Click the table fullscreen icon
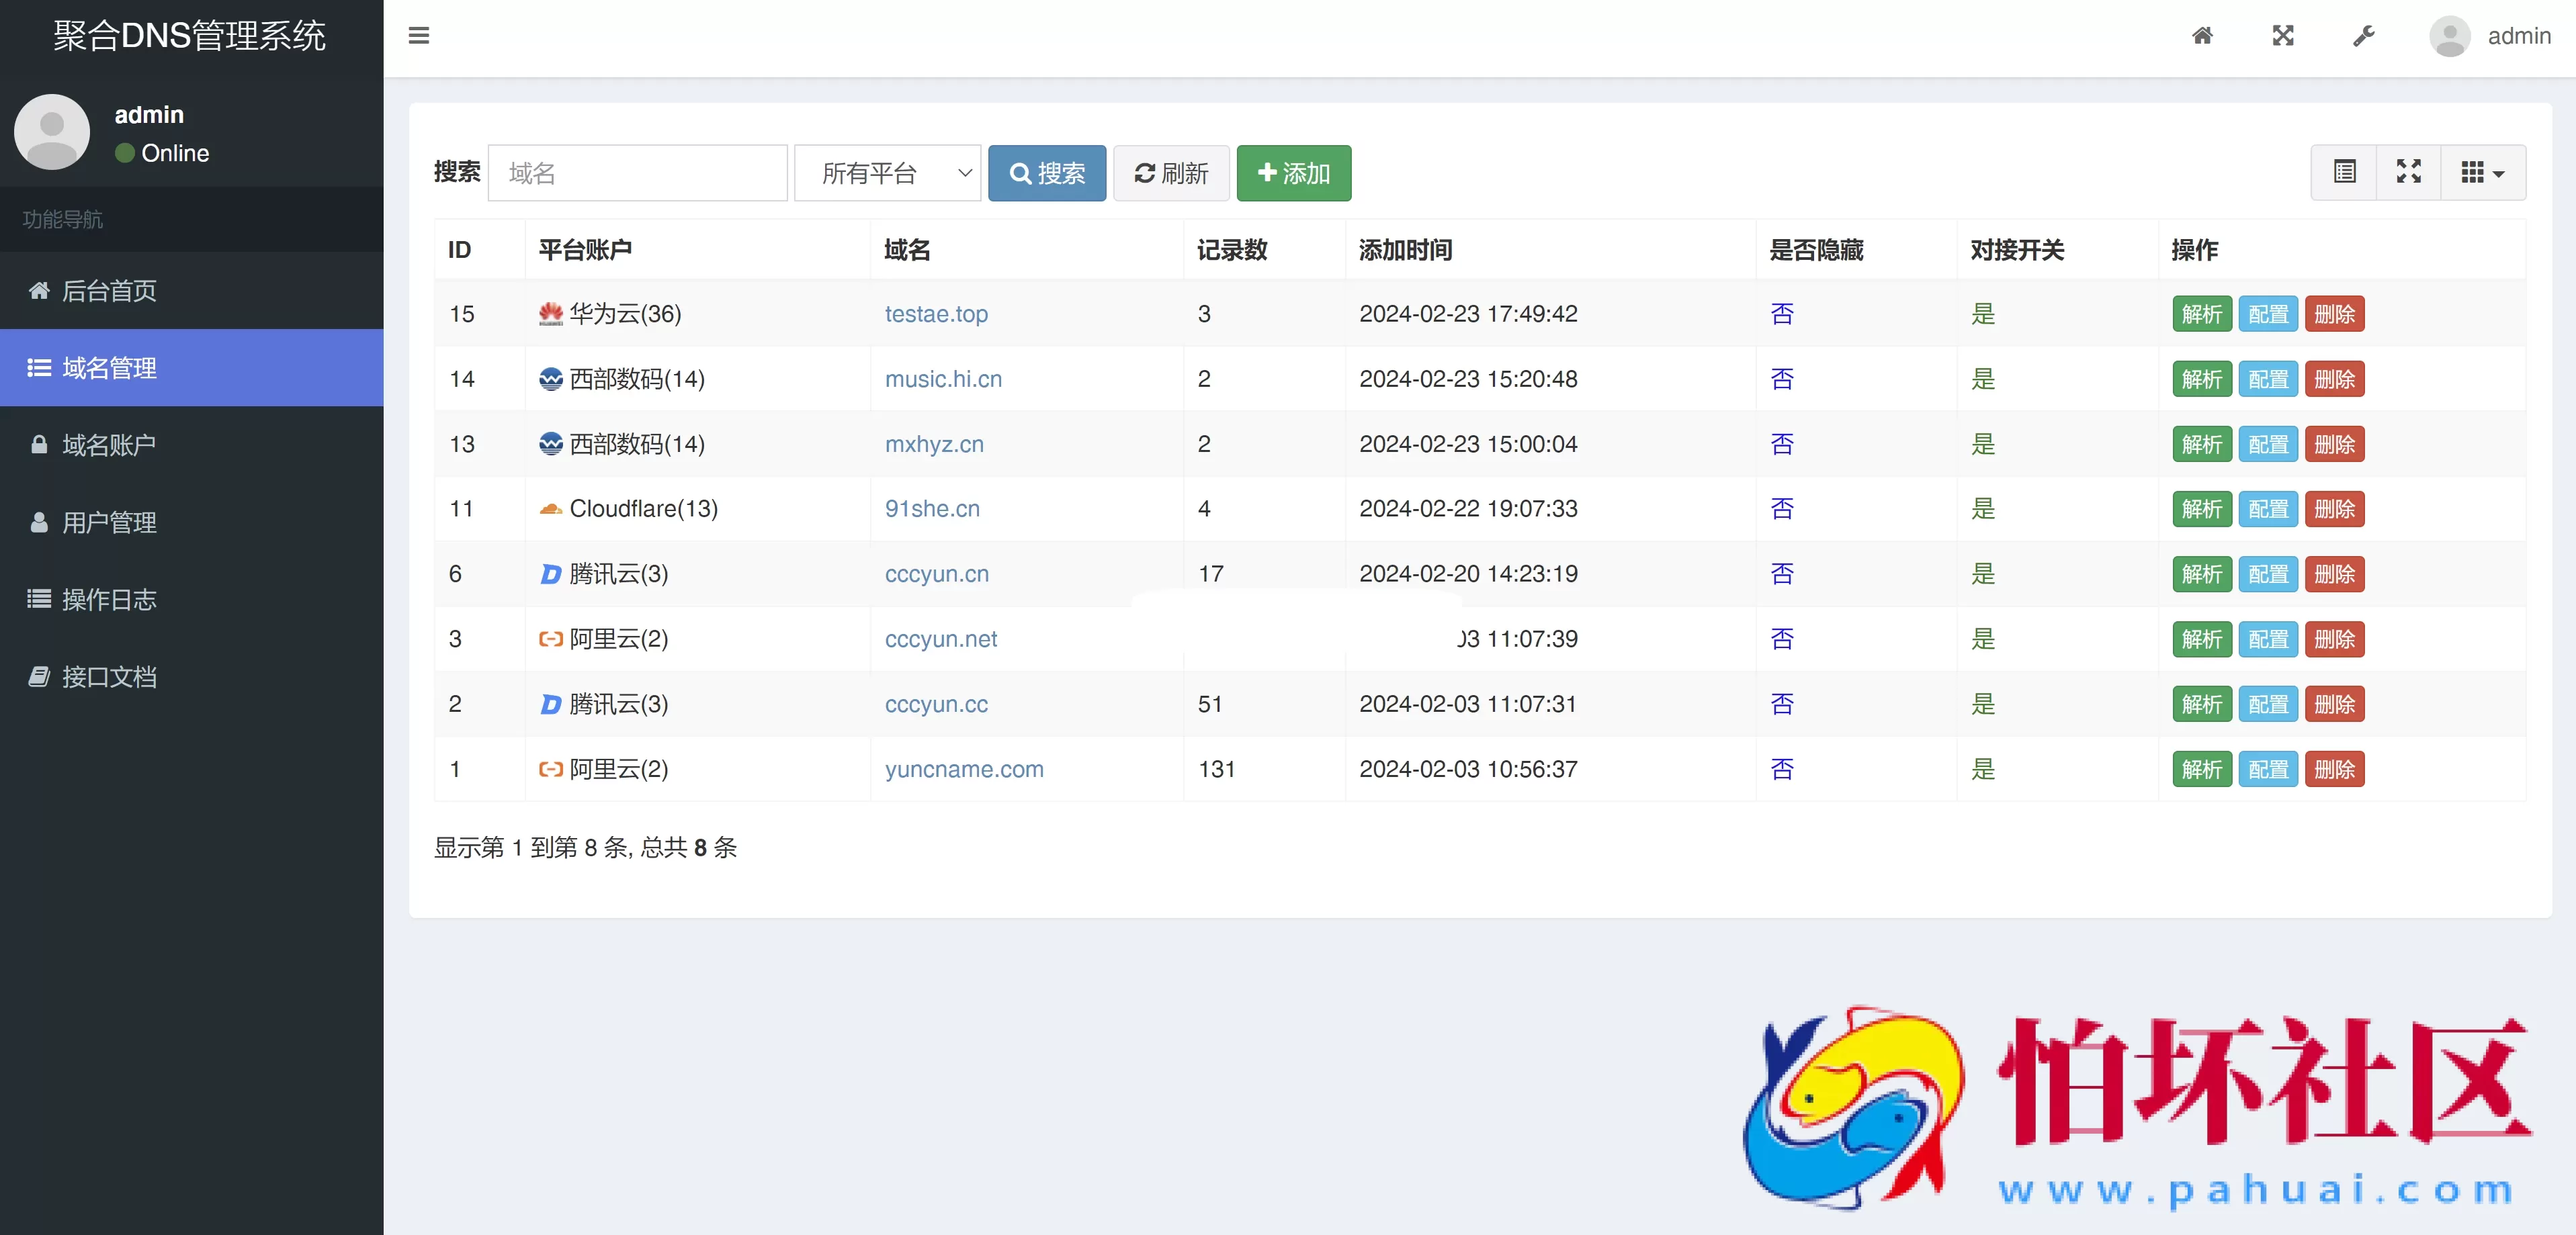Image resolution: width=2576 pixels, height=1235 pixels. (x=2409, y=172)
